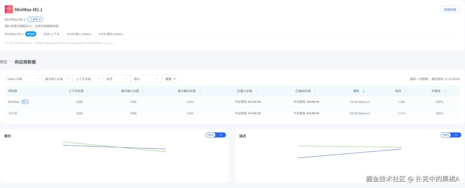
Task: Go back to 模型 breadcrumb
Action: [x=4, y=62]
